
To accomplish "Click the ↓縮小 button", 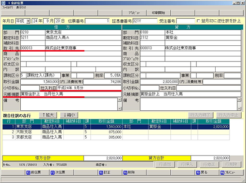I will tap(69, 115).
